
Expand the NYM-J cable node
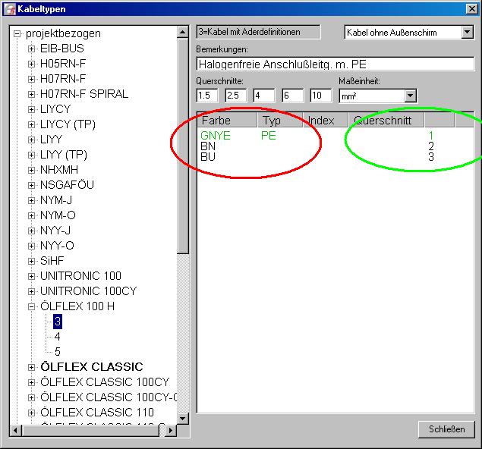click(31, 200)
